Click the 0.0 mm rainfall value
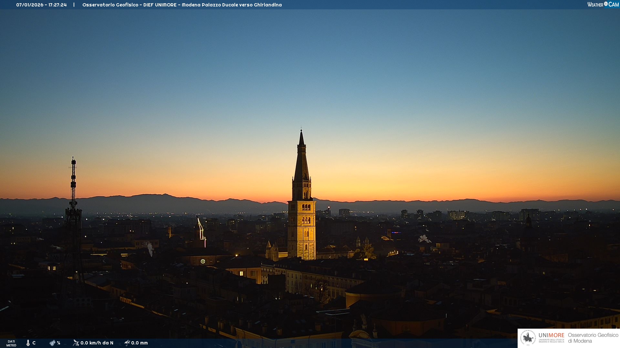This screenshot has height=348, width=620. click(139, 343)
